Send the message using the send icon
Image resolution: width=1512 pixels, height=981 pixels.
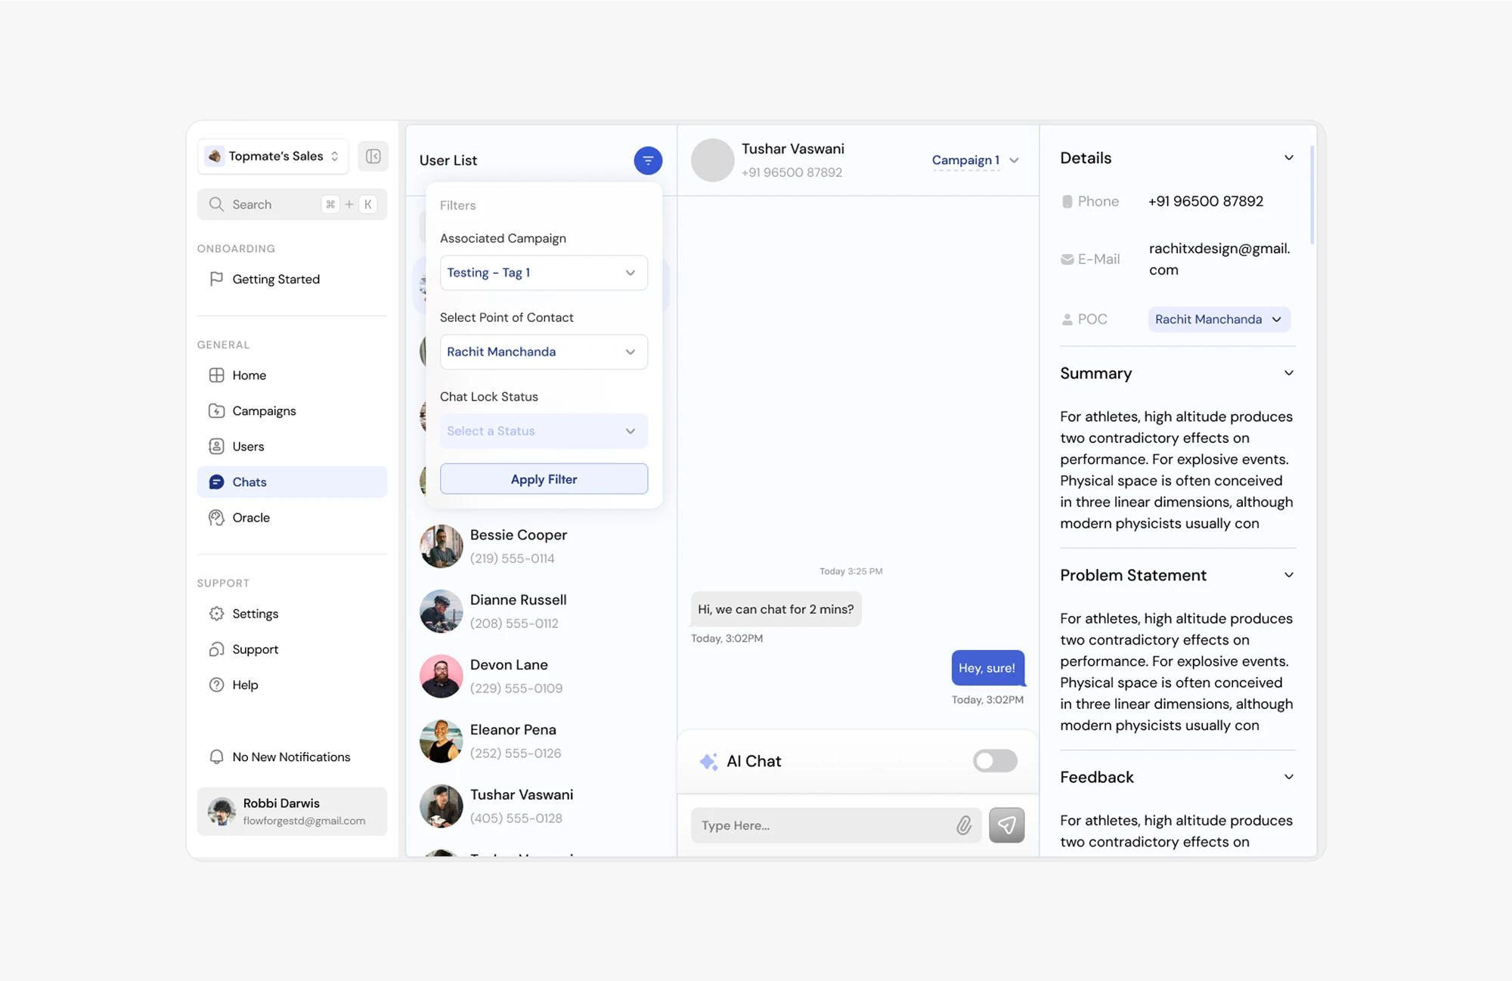click(x=1006, y=825)
